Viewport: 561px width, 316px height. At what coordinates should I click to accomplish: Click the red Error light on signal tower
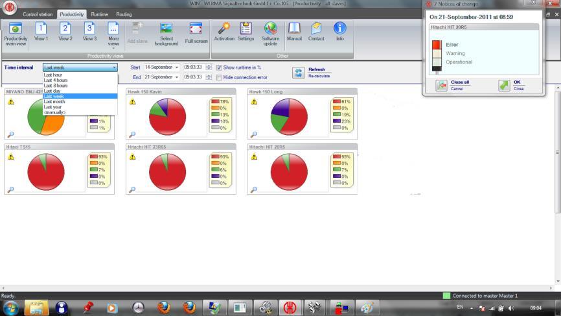(x=436, y=45)
